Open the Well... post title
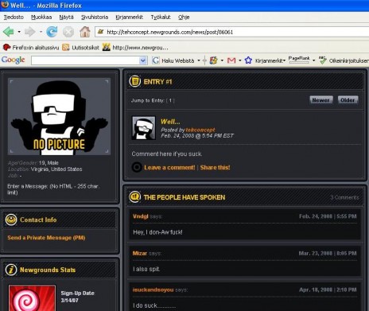369x311 pixels. pyautogui.click(x=170, y=122)
